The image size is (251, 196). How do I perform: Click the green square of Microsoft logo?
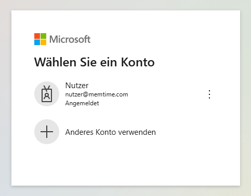click(44, 36)
